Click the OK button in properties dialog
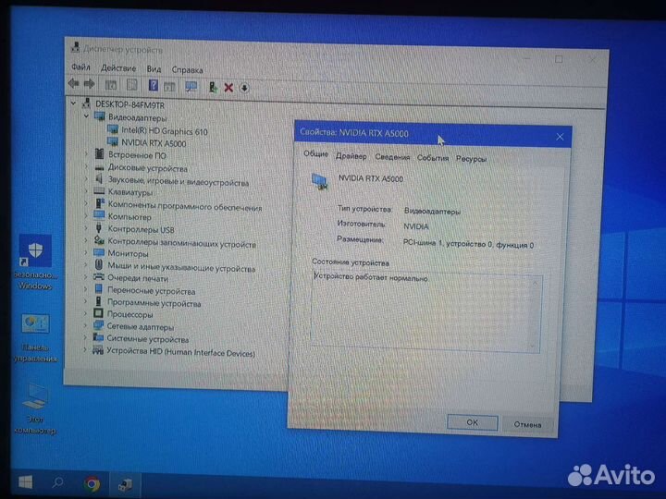666x499 pixels. (473, 422)
